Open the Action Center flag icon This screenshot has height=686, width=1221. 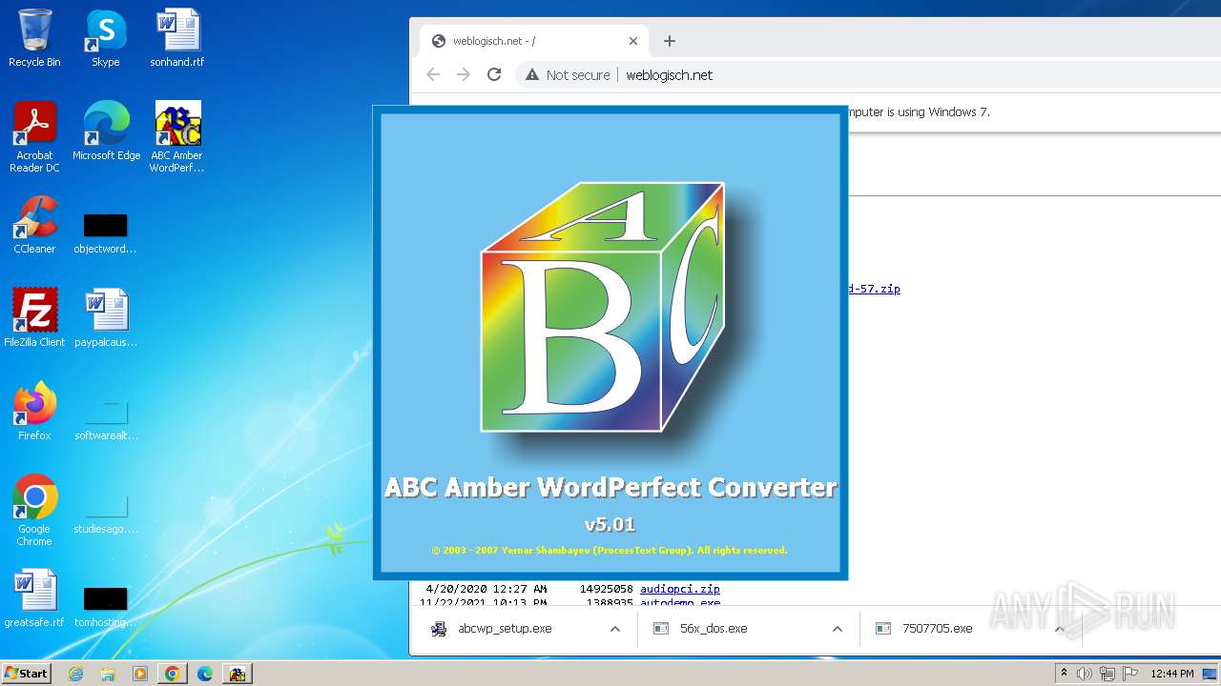(1128, 674)
